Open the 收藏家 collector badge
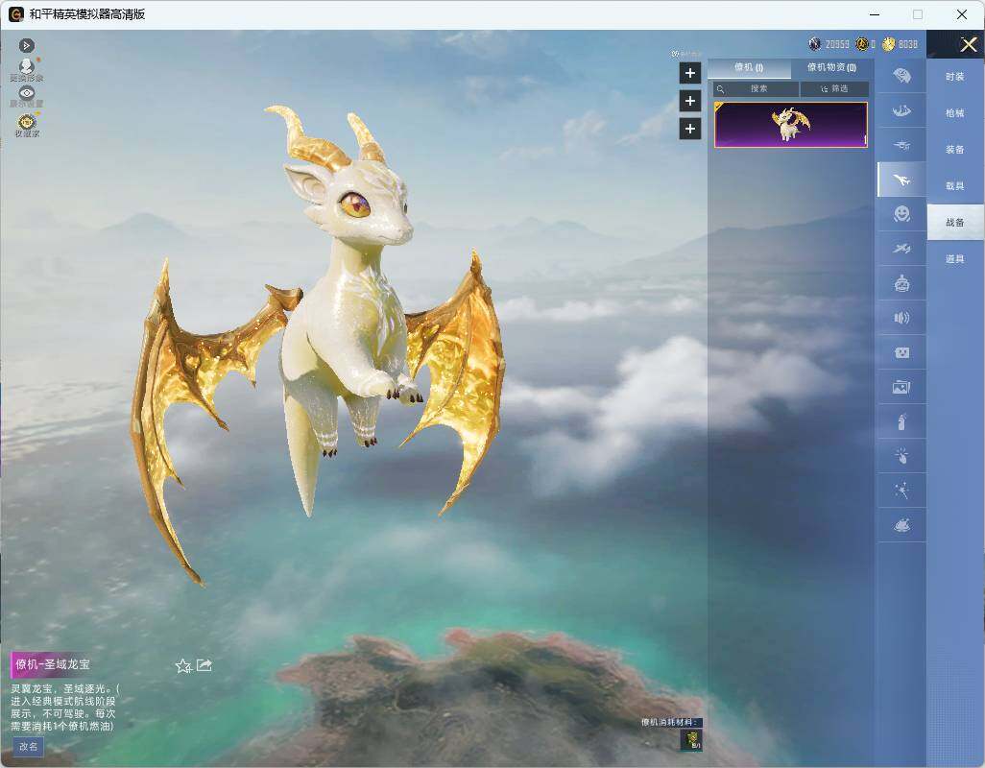 coord(26,125)
